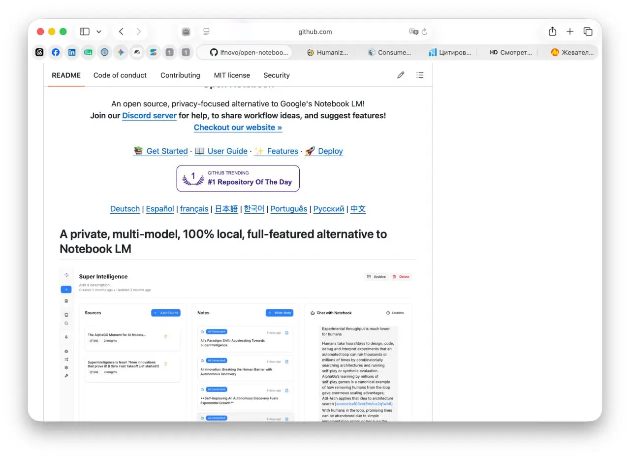Viewport: 630px width, 458px height.
Task: Toggle the Safari sidebar
Action: click(x=85, y=32)
